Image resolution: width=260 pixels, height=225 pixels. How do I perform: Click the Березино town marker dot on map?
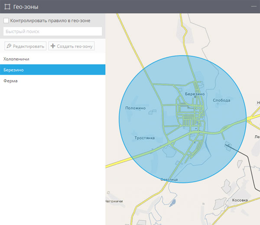194,98
